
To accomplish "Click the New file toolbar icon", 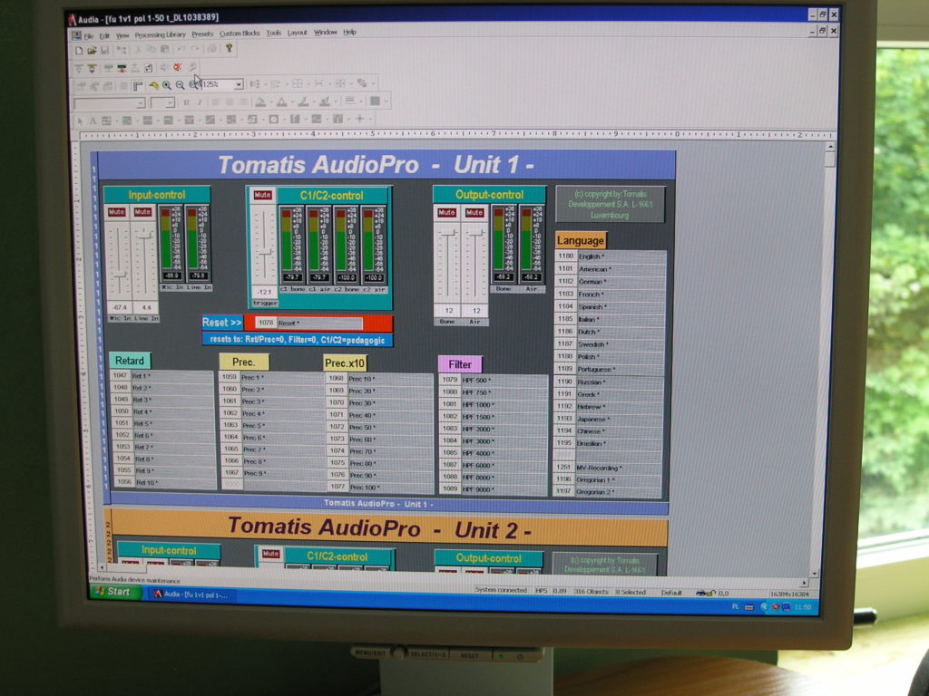I will 79,51.
